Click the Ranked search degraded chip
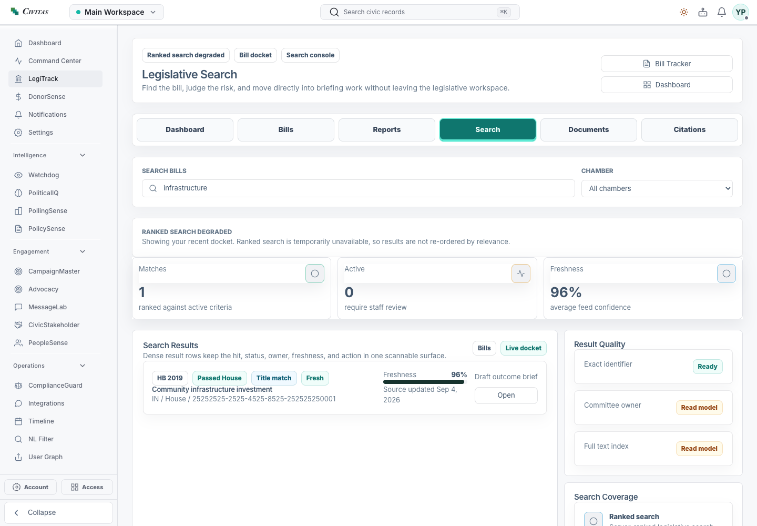 186,55
